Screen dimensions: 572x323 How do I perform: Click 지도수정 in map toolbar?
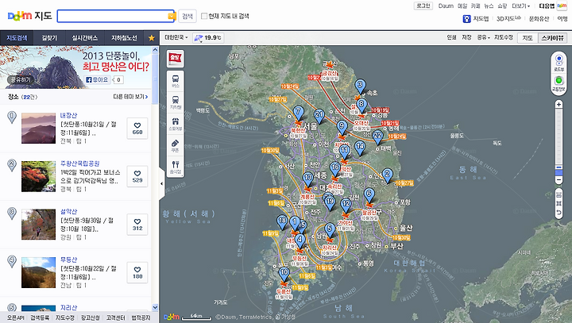pyautogui.click(x=504, y=37)
